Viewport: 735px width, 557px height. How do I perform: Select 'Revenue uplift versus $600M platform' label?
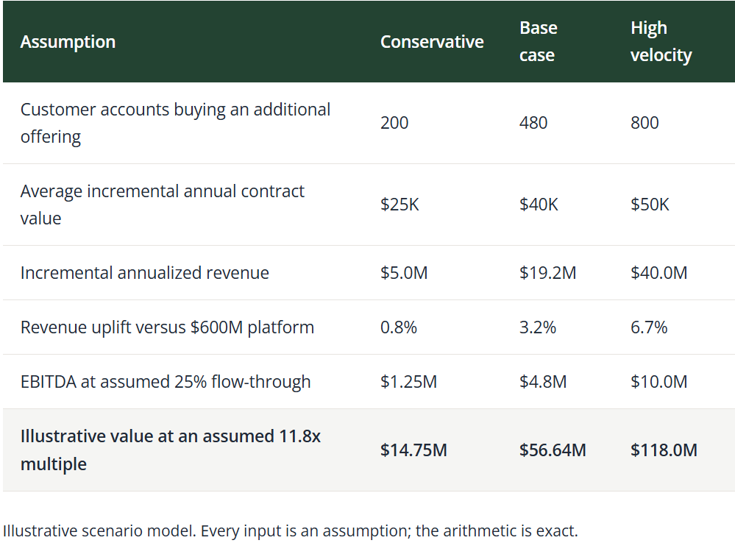coord(167,327)
